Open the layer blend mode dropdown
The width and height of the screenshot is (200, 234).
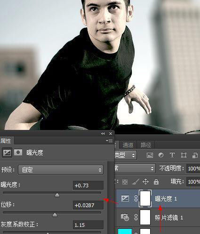tap(135, 169)
